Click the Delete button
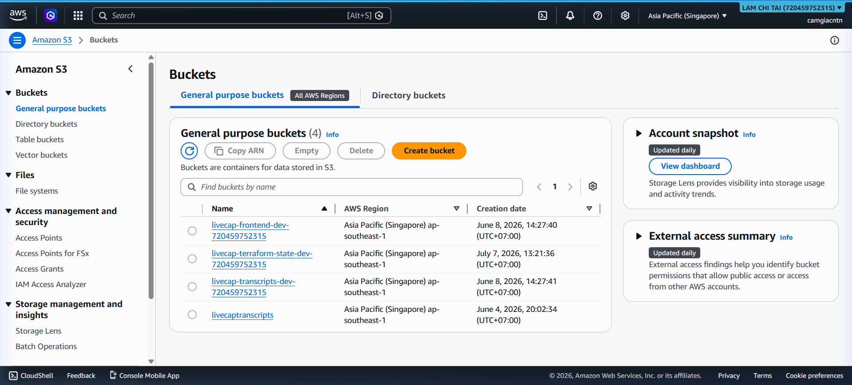Viewport: 852px width, 385px height. tap(361, 151)
